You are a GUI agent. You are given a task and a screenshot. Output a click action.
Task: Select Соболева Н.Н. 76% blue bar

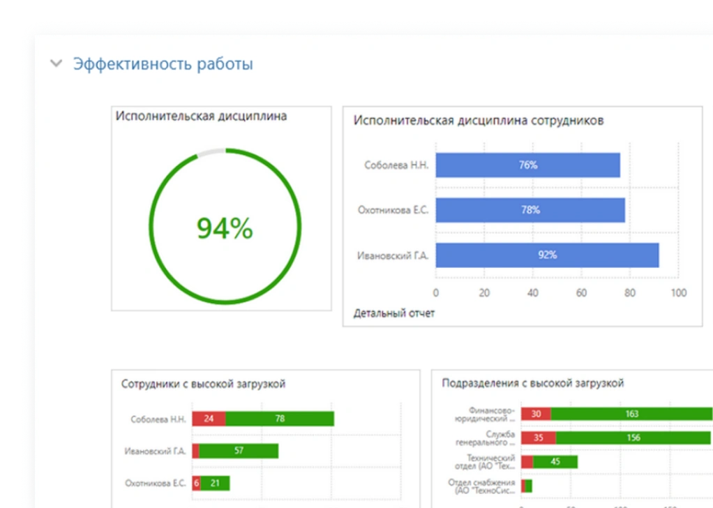pyautogui.click(x=527, y=165)
